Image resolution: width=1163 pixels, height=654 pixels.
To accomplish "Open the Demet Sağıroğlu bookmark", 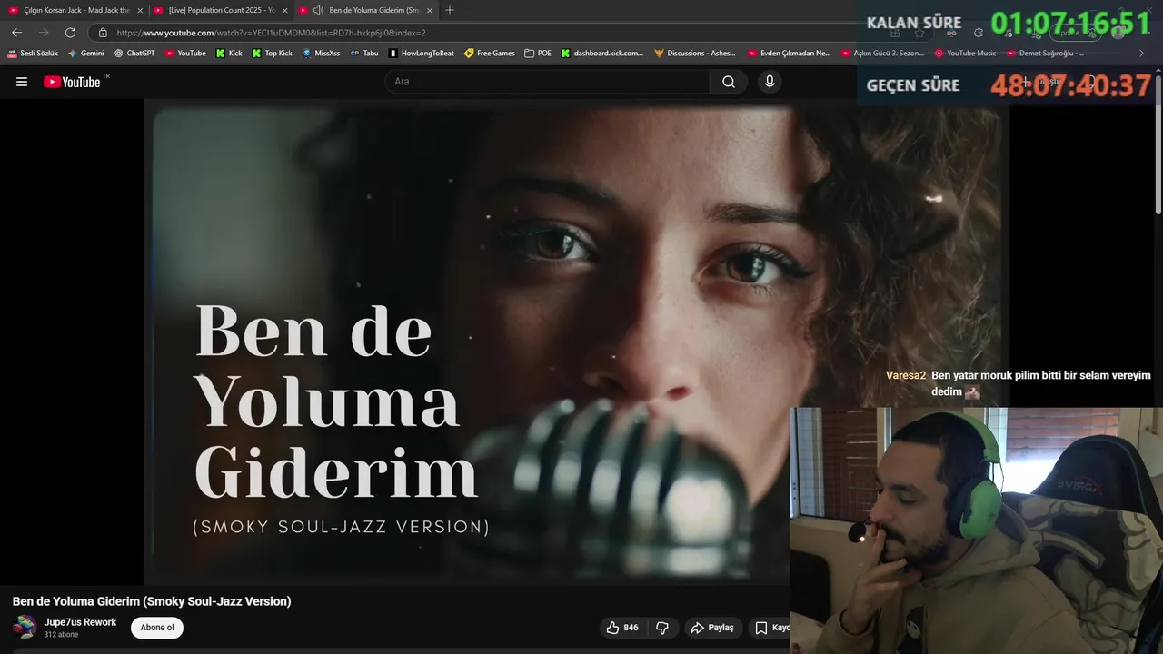I will tap(1045, 54).
